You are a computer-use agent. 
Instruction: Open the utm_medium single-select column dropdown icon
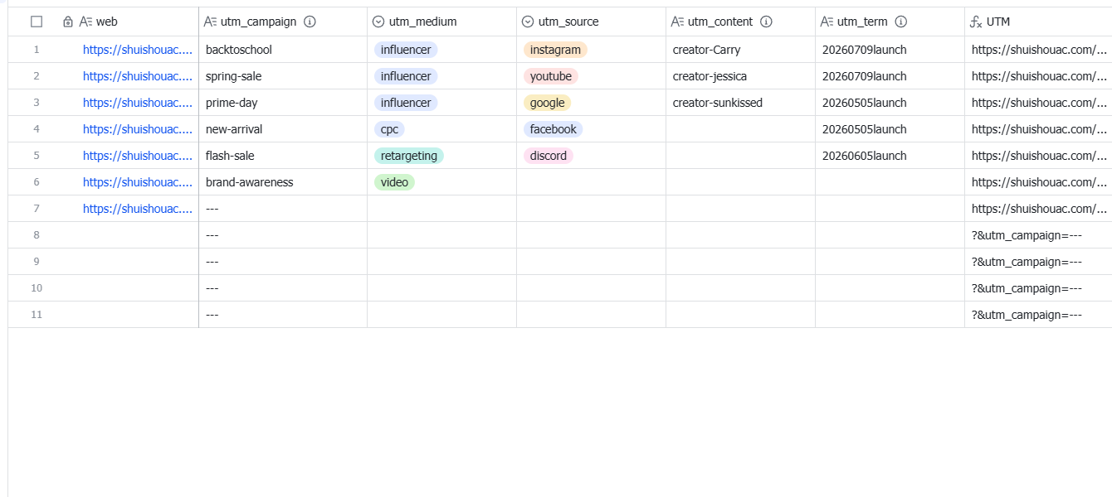(x=378, y=22)
